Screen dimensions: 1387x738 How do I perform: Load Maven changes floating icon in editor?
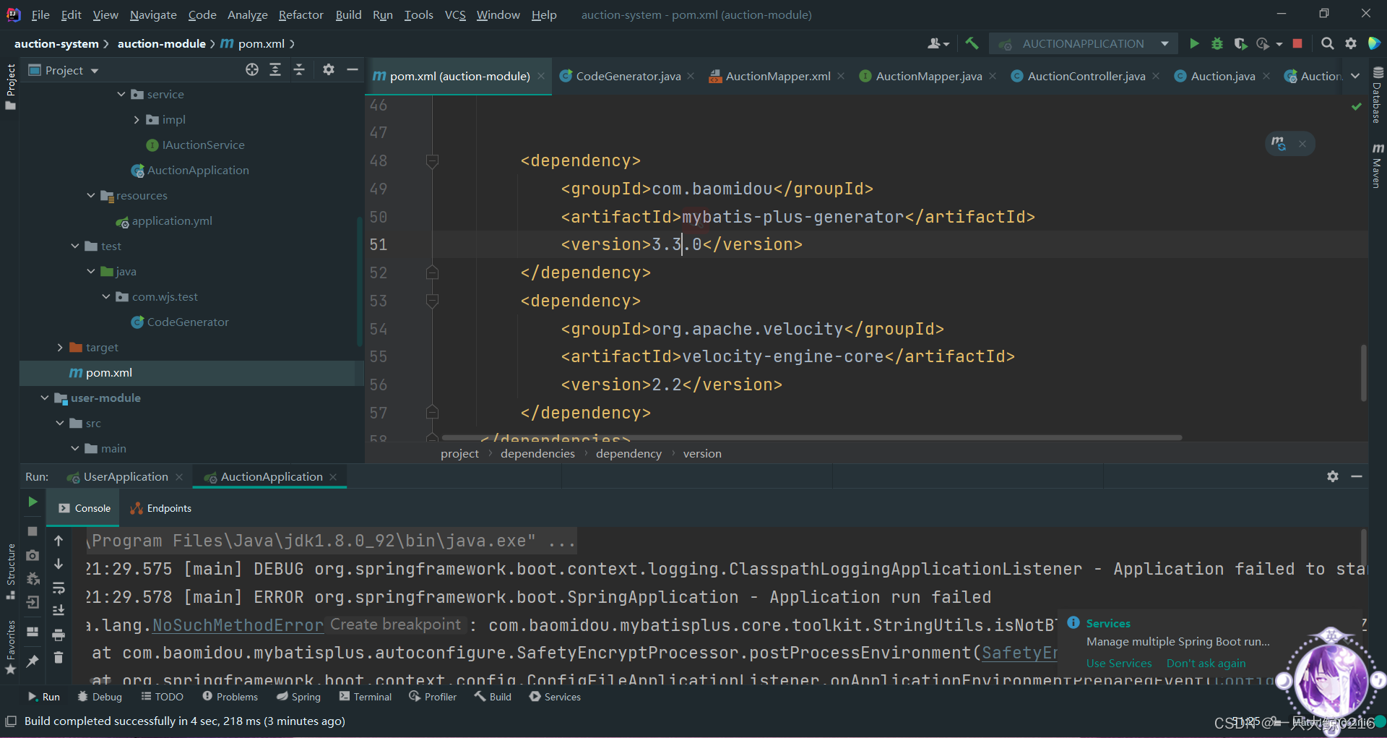coord(1279,144)
